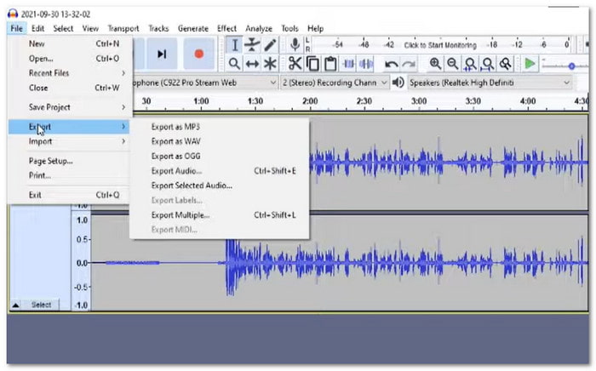Click the Trim audio outside selection icon

click(348, 64)
